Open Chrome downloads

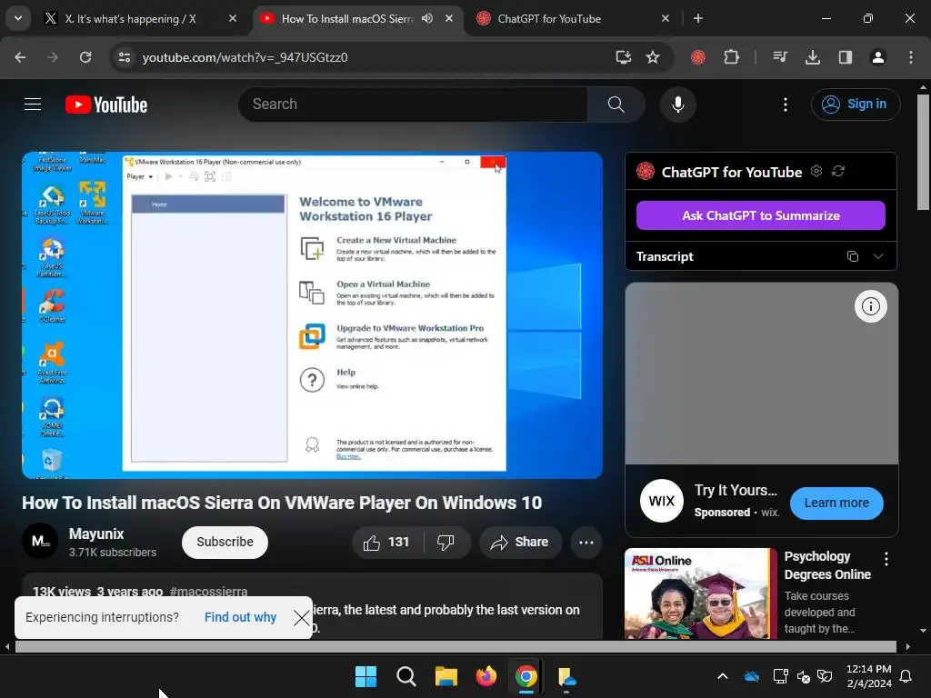(813, 57)
